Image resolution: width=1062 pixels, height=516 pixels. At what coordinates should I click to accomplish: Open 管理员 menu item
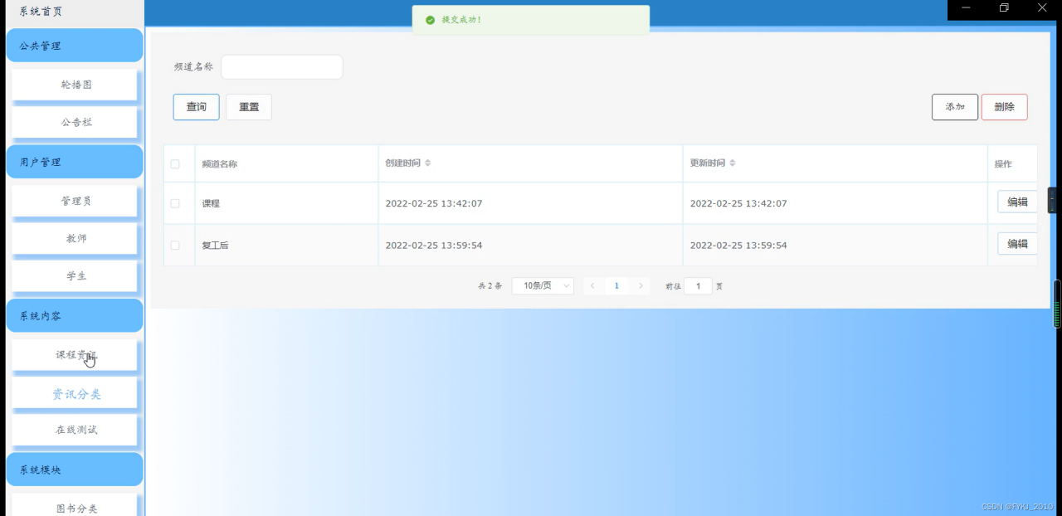tap(75, 201)
